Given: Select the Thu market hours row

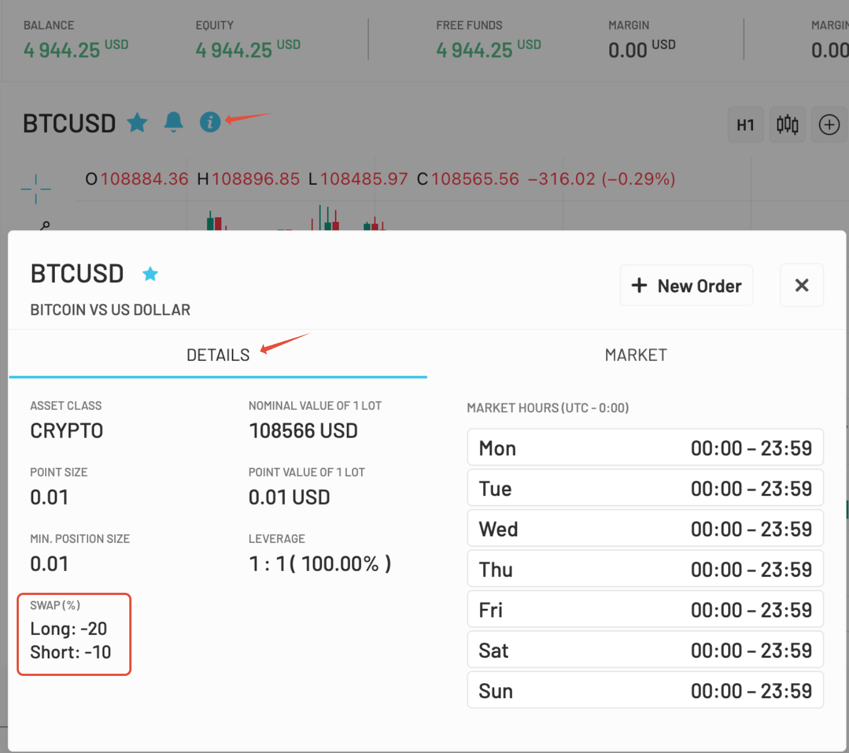Looking at the screenshot, I should (x=645, y=569).
